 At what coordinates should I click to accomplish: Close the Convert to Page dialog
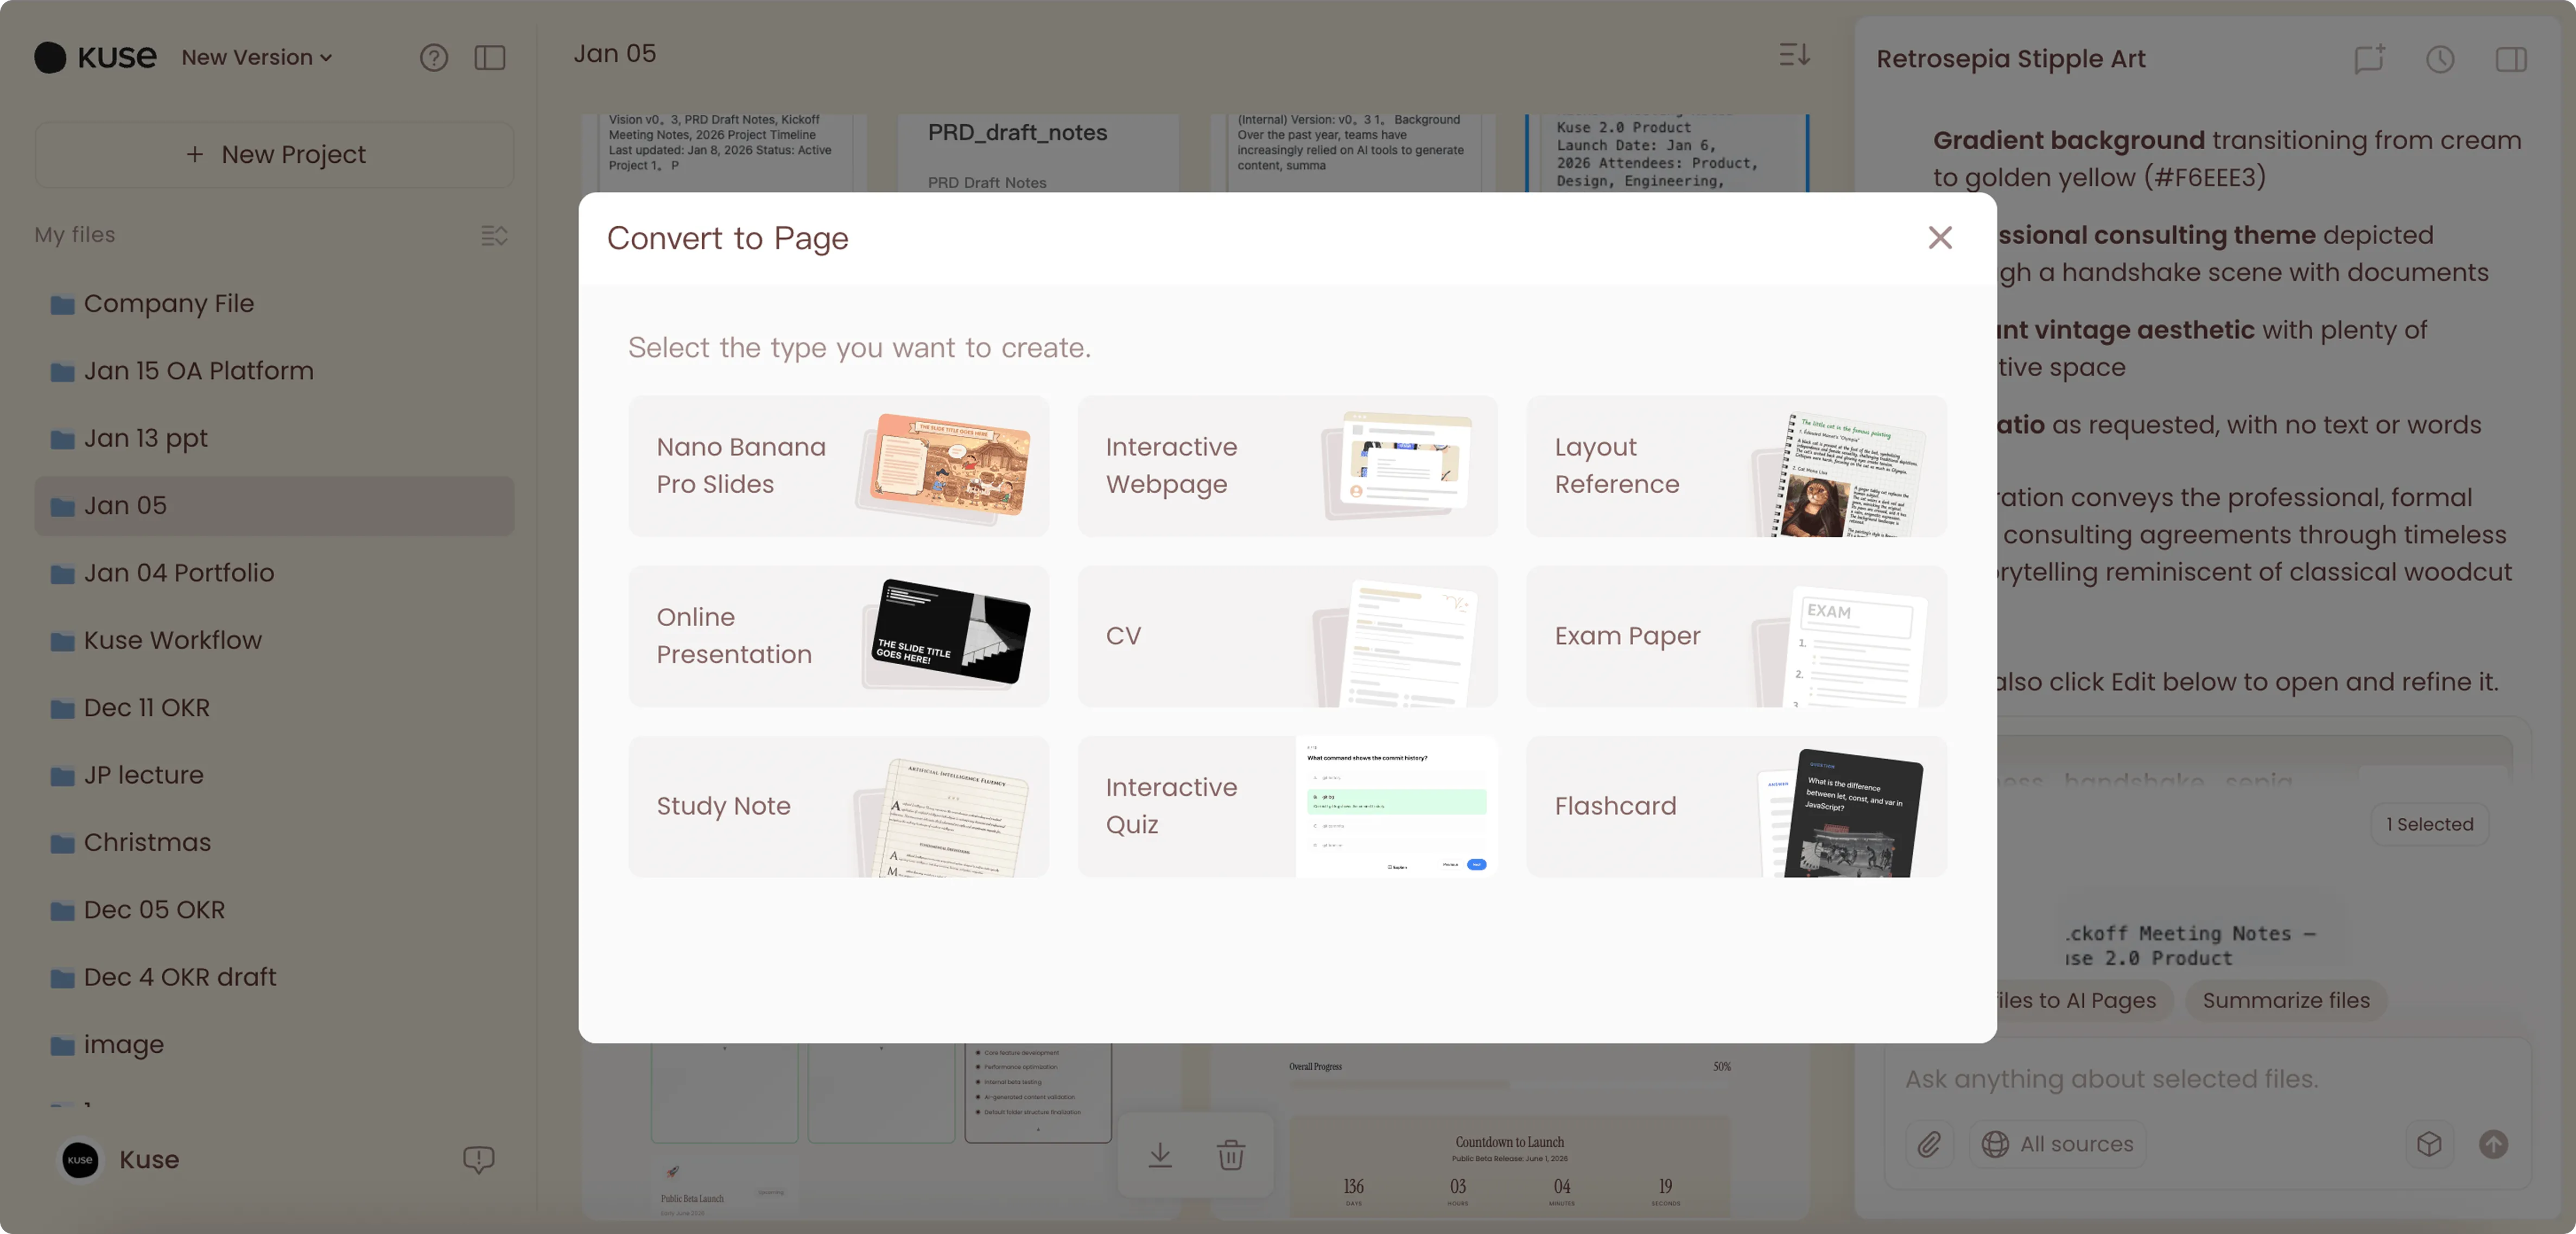tap(1939, 238)
